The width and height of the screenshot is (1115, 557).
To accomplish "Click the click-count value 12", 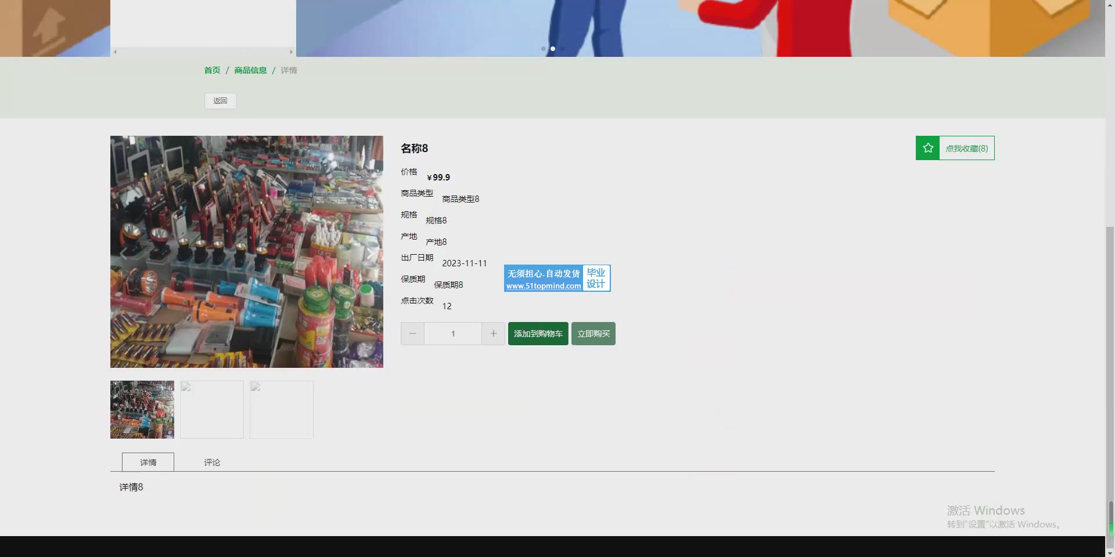I will [447, 306].
